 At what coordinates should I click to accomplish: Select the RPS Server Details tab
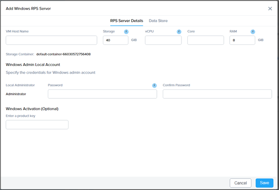pos(126,21)
